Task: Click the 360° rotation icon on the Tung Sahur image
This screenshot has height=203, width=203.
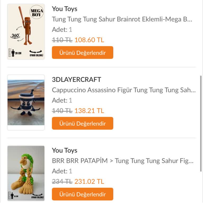Action: 15,35
